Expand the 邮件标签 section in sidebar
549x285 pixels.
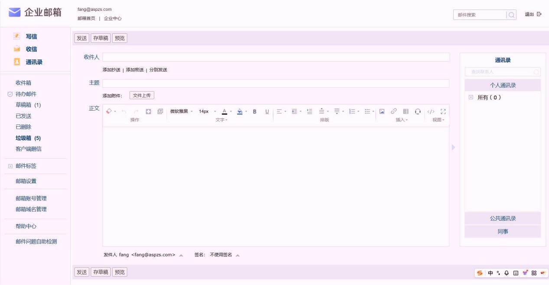pyautogui.click(x=10, y=166)
